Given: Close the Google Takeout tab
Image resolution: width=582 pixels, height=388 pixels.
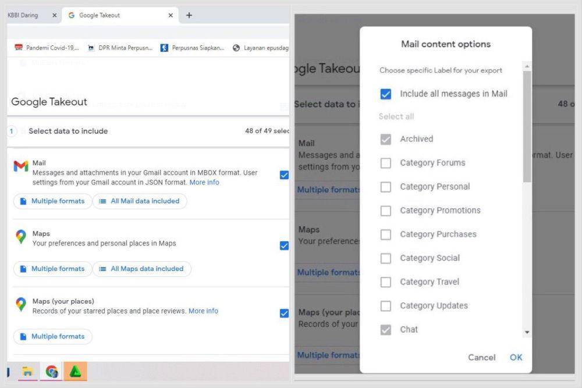Looking at the screenshot, I should tap(171, 15).
